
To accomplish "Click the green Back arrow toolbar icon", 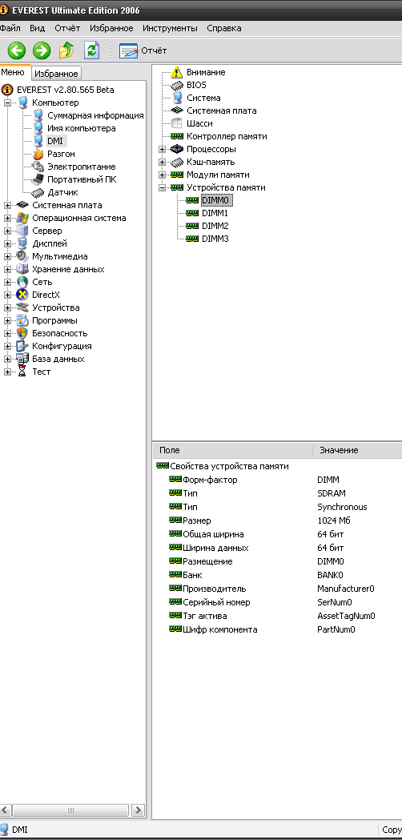I will [x=16, y=51].
